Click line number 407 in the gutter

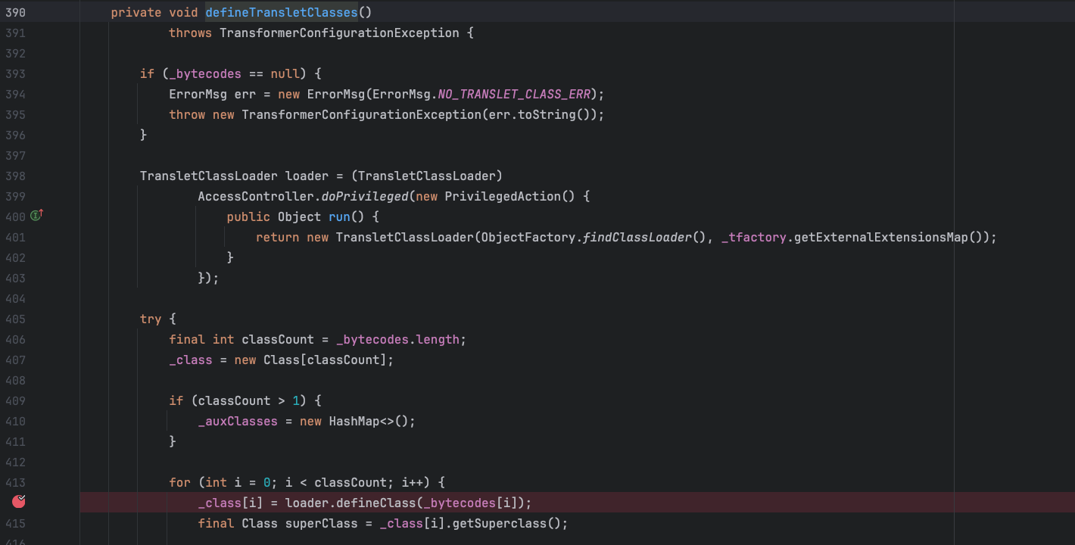tap(15, 360)
